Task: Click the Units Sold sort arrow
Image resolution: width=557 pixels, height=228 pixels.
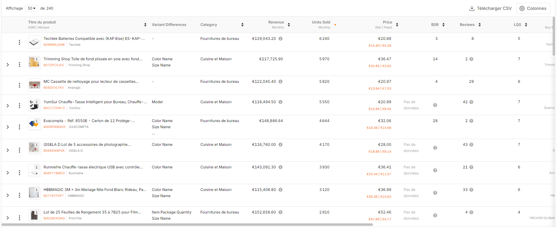Action: coord(335,25)
